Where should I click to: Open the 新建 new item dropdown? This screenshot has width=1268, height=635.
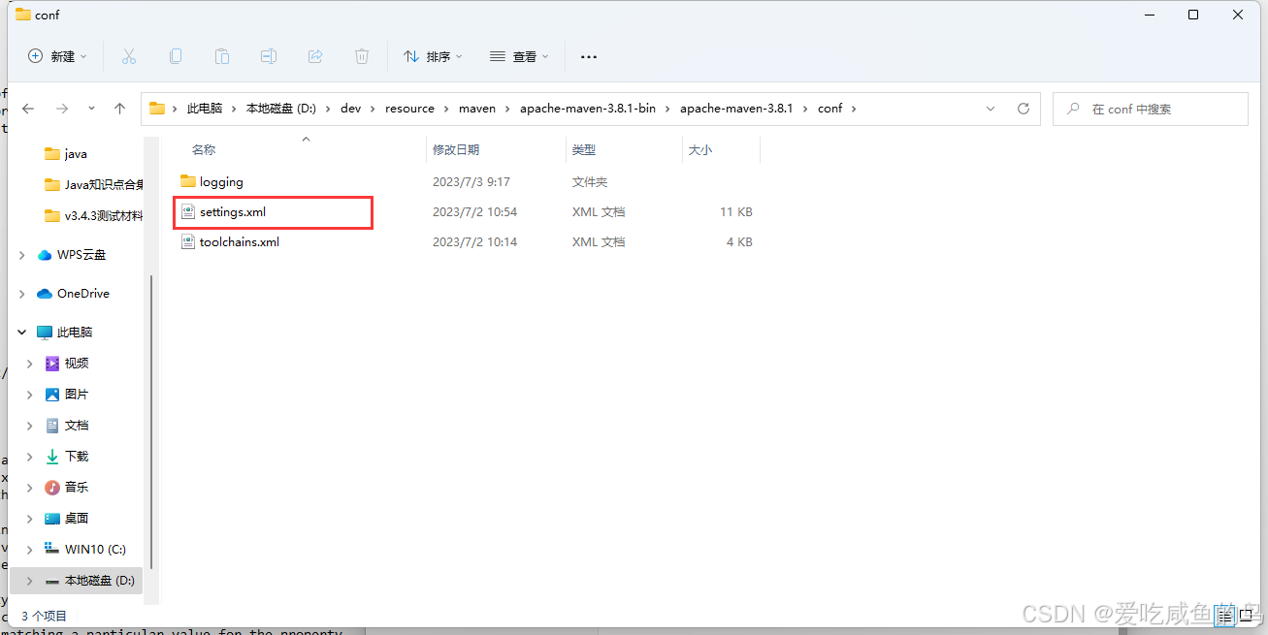tap(57, 56)
